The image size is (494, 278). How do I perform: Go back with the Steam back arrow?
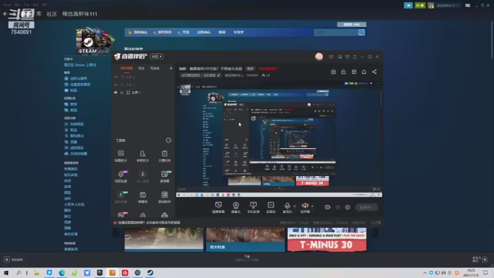click(5, 14)
